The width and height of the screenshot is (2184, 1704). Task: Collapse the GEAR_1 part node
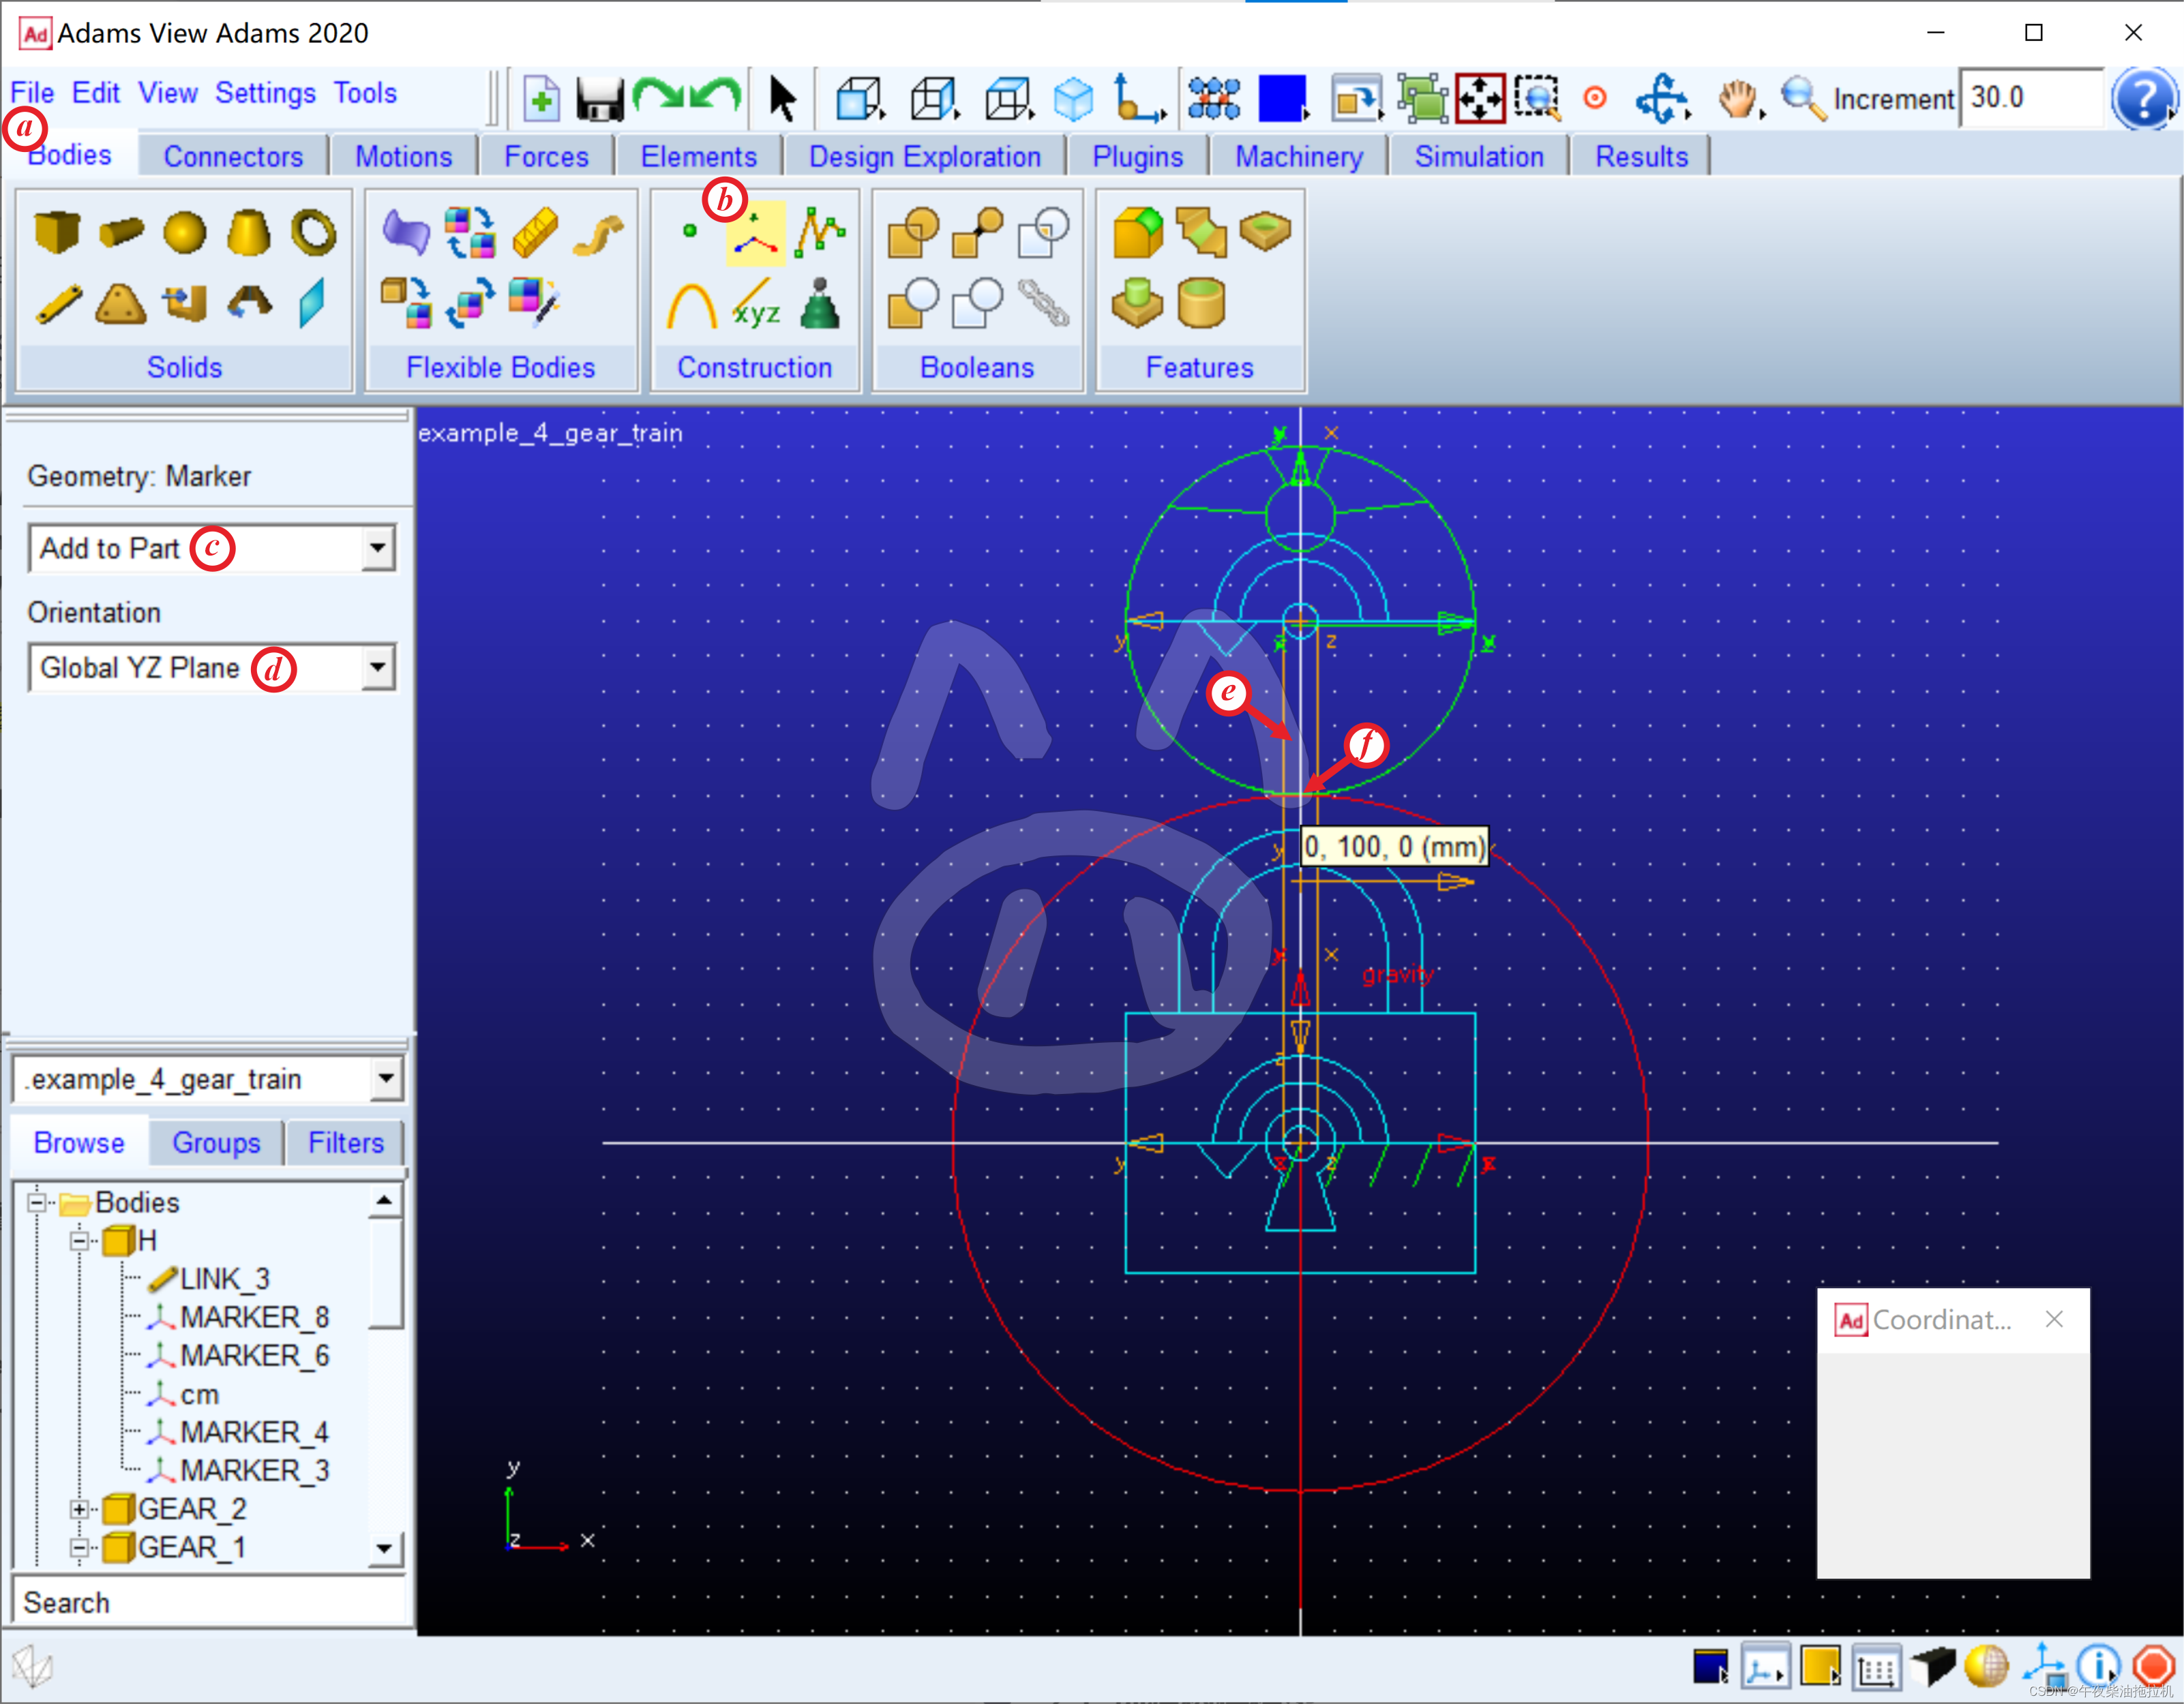point(79,1547)
